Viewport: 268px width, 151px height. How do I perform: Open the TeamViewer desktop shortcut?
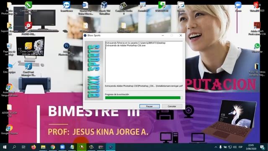[x=67, y=7]
